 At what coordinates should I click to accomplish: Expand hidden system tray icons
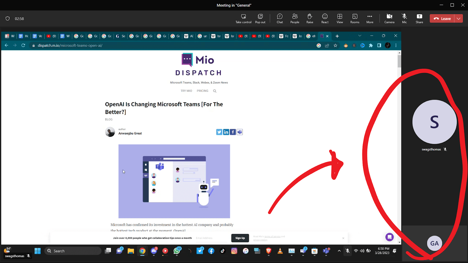coord(339,251)
